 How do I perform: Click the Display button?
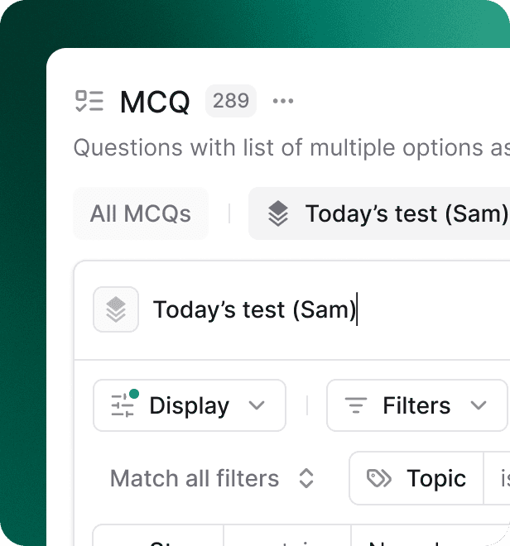190,405
